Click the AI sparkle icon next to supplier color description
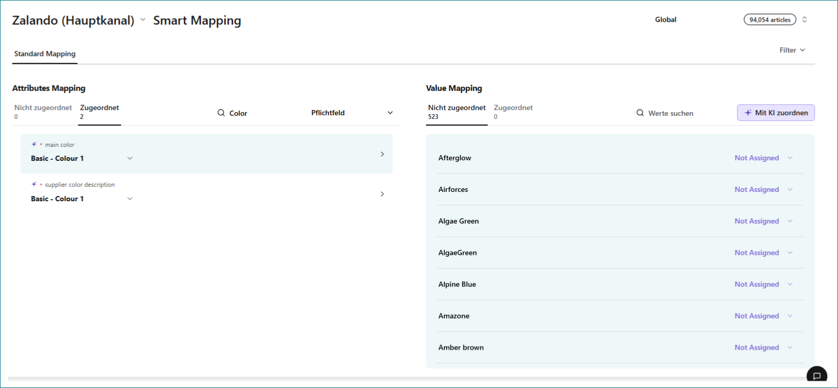Image resolution: width=838 pixels, height=388 pixels. 34,184
